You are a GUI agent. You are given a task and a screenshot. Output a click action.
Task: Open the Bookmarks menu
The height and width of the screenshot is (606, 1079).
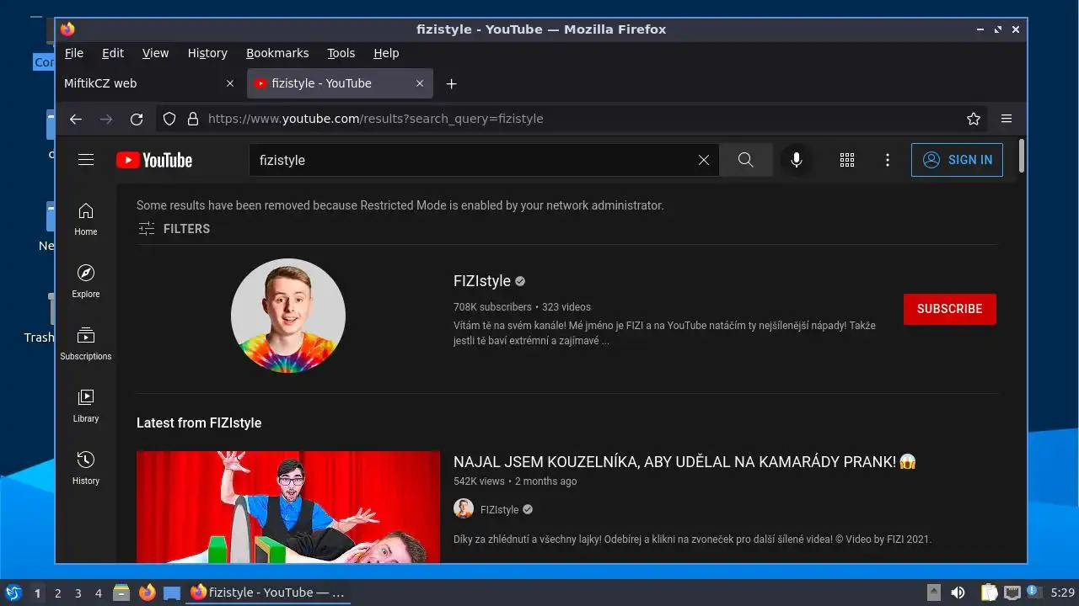[x=277, y=53]
